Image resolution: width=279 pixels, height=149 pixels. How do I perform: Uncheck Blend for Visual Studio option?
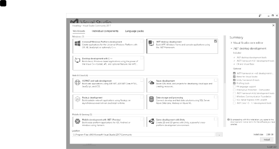(x=234, y=77)
